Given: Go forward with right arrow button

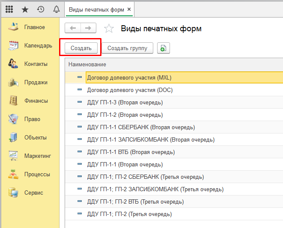Looking at the screenshot, I should tap(88, 28).
